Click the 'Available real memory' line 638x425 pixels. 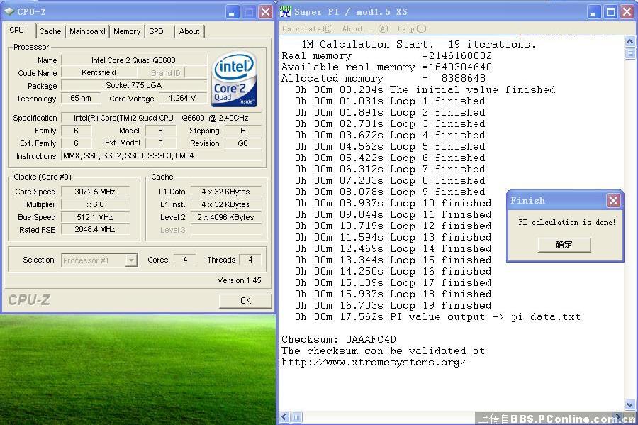tap(386, 67)
